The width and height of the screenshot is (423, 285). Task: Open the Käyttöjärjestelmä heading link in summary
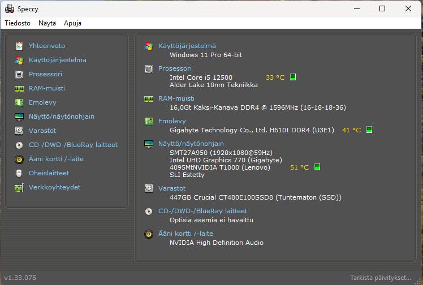tap(187, 46)
